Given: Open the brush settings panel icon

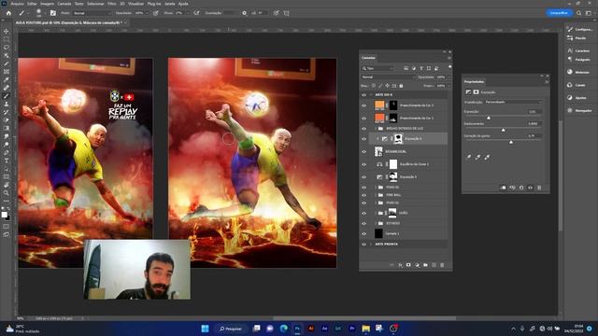Looking at the screenshot, I should coord(52,13).
